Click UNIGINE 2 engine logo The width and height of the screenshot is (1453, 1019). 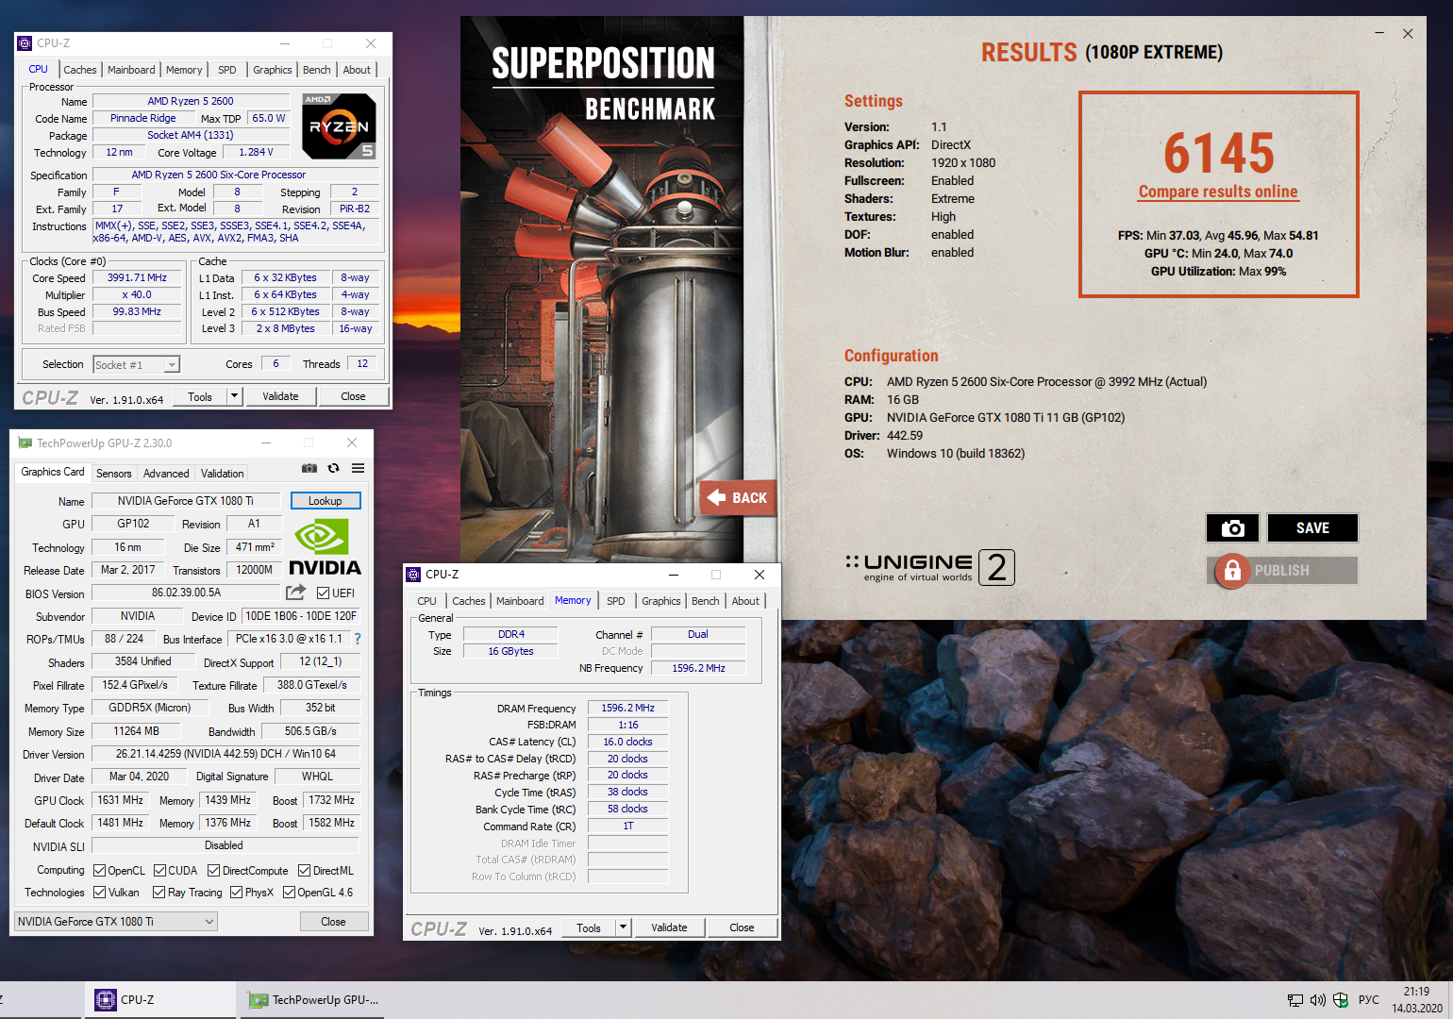[929, 567]
